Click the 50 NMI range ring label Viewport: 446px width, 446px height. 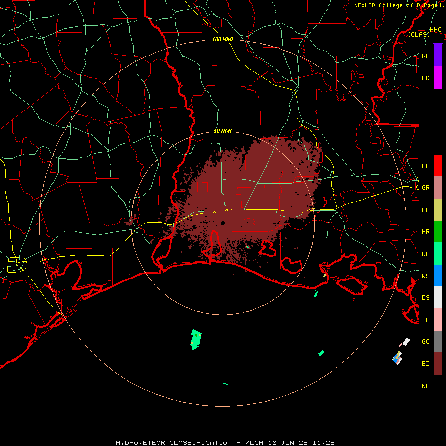[223, 131]
